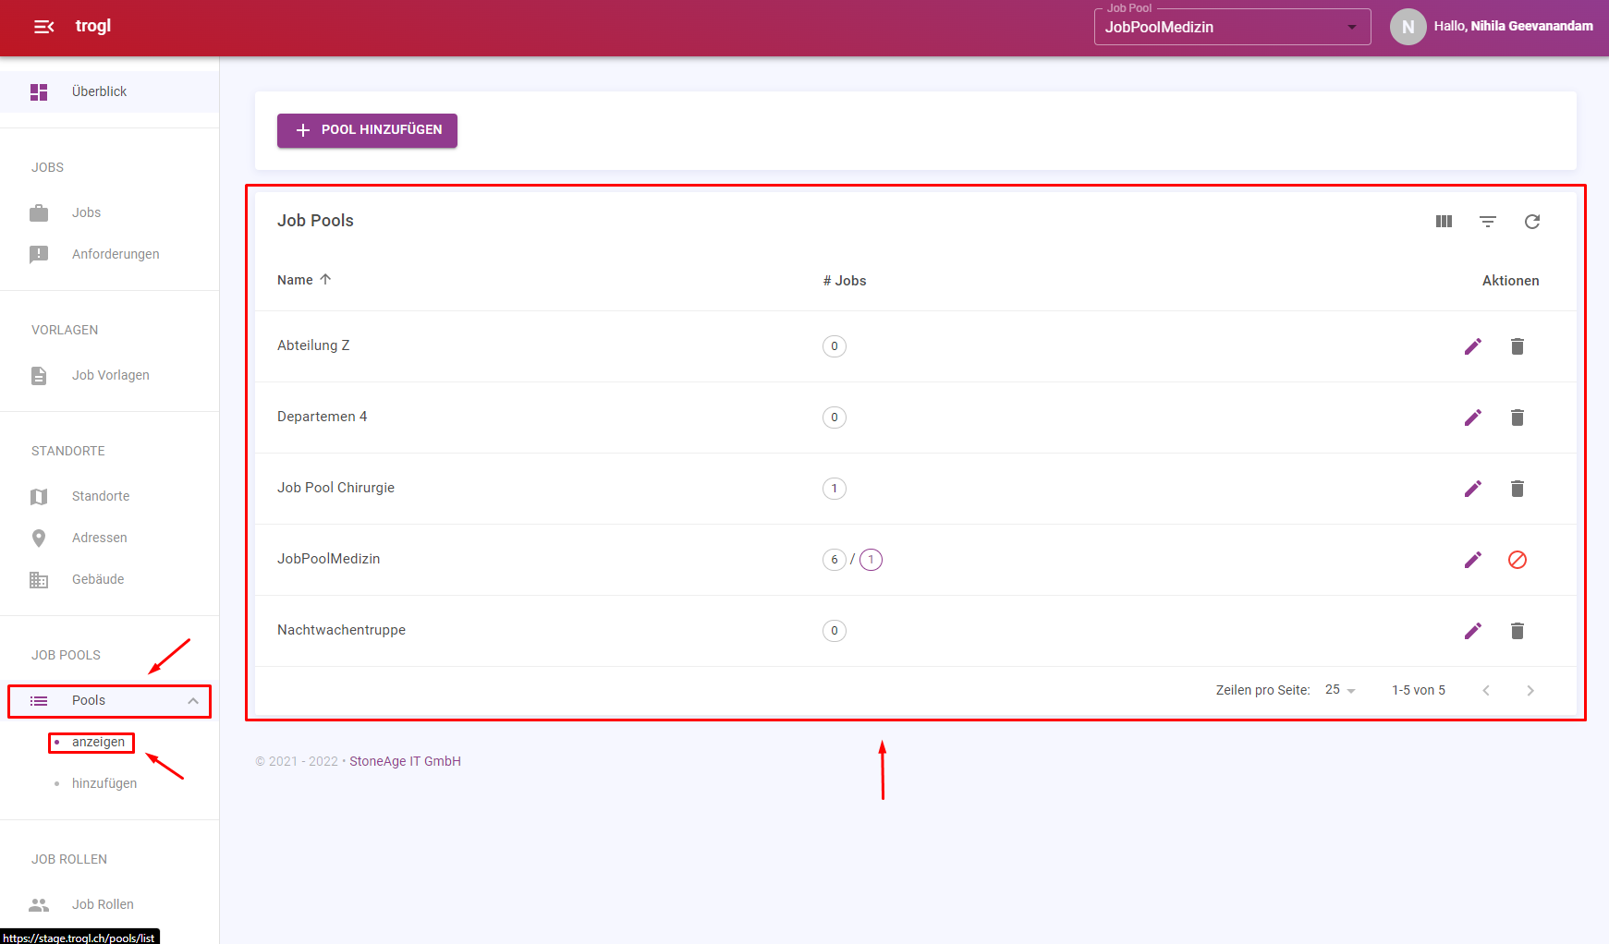The height and width of the screenshot is (944, 1609).
Task: Click the Standorte map icon
Action: pyautogui.click(x=39, y=496)
